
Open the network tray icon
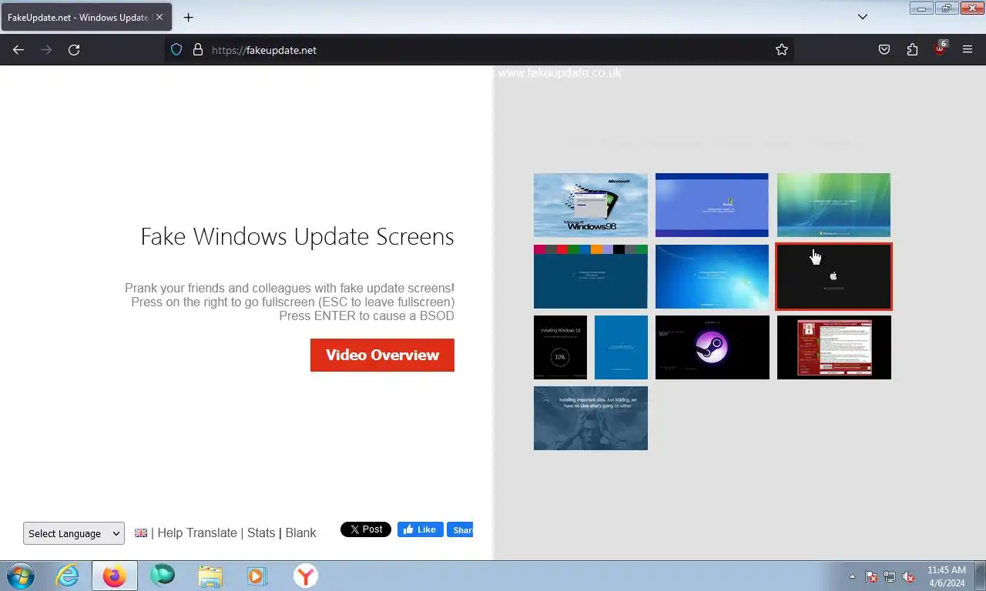coord(890,576)
